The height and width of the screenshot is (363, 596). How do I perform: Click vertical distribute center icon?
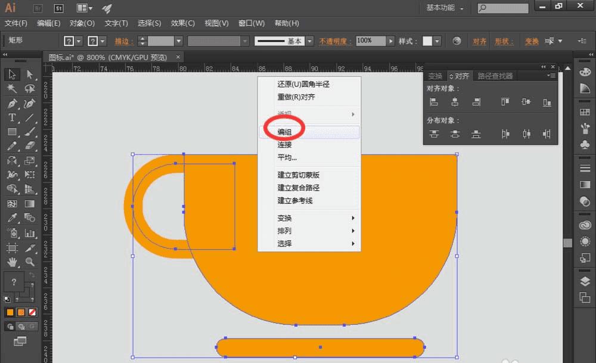coord(455,134)
